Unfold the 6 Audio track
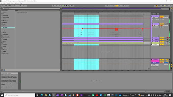Screen dimensions: 173x97 (152, 43)
